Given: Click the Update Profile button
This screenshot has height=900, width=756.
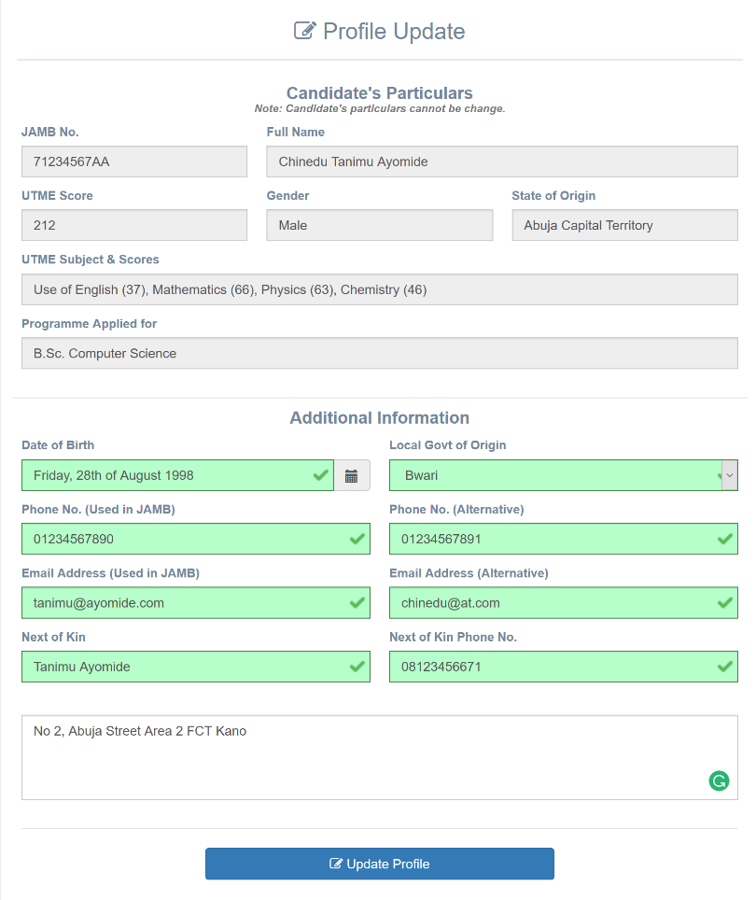Looking at the screenshot, I should [x=379, y=864].
